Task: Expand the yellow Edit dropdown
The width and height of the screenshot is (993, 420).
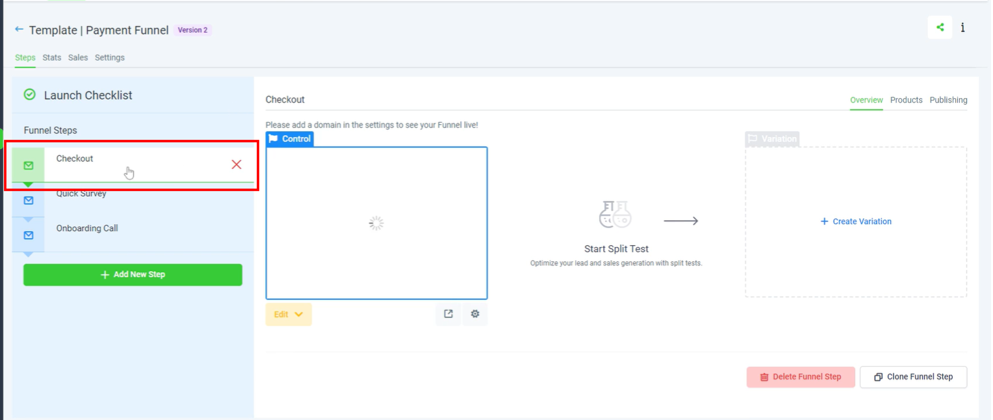Action: (x=289, y=315)
